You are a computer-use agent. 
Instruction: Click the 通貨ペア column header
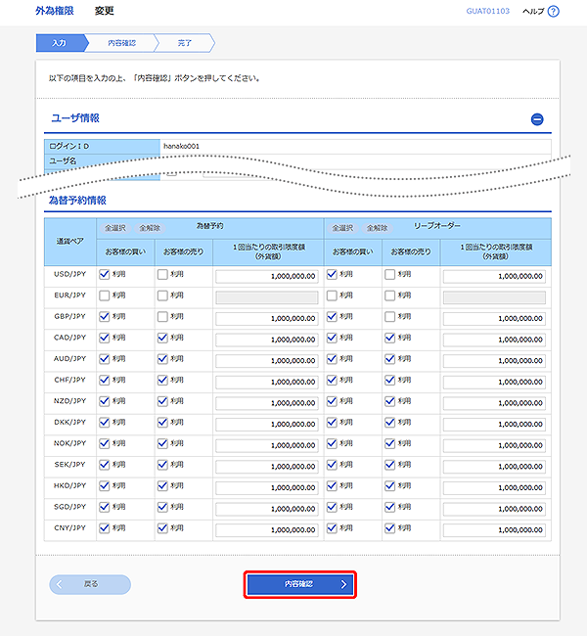coord(70,242)
